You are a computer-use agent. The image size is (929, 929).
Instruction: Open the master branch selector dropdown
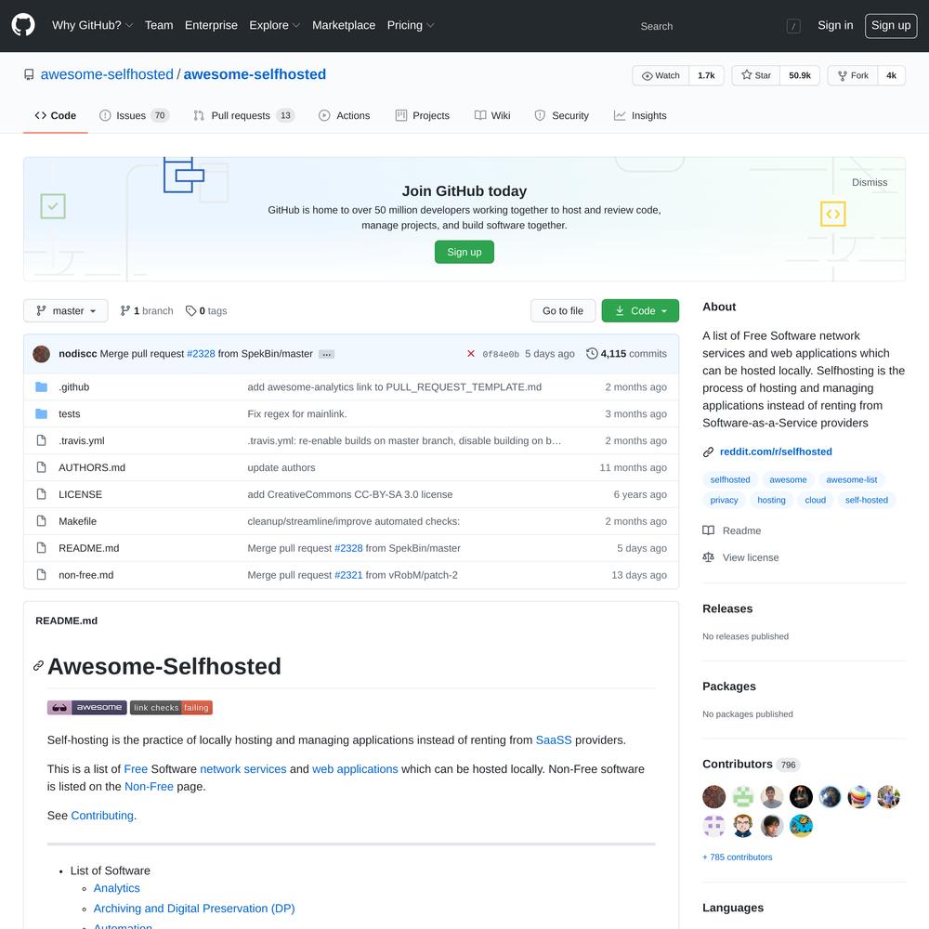(66, 311)
